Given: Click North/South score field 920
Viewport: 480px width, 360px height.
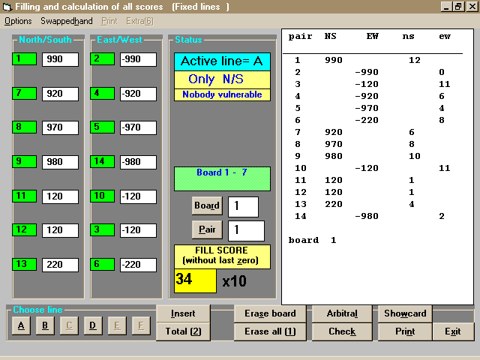Looking at the screenshot, I should coord(60,94).
